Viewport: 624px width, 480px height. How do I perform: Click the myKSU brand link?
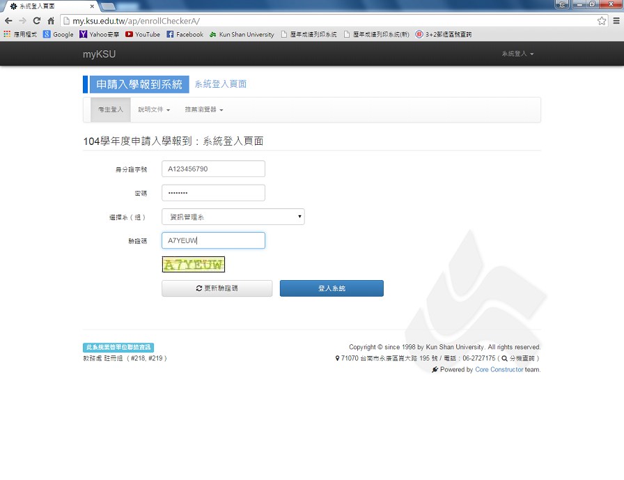(99, 54)
